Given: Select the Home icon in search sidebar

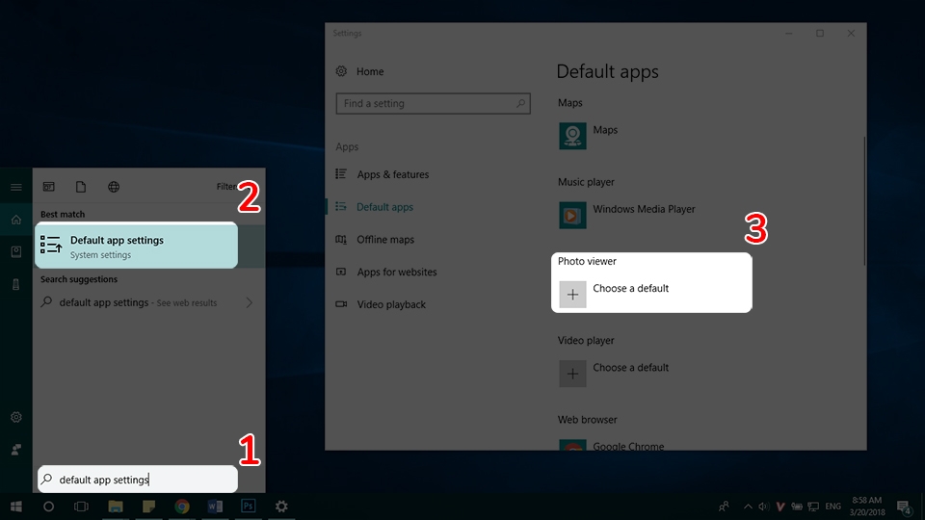Looking at the screenshot, I should point(16,220).
